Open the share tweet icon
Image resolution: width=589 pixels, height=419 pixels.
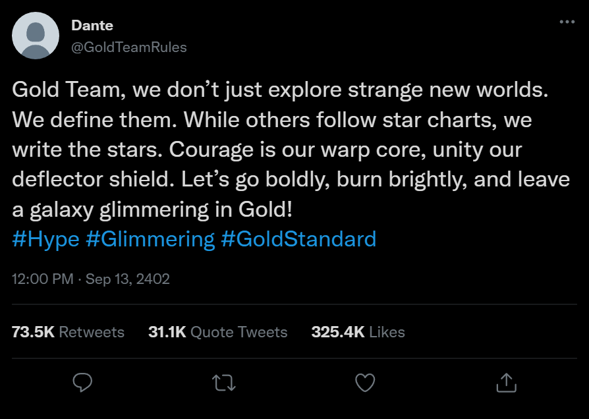tap(505, 382)
